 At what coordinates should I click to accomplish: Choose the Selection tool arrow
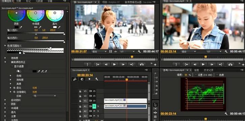point(155,105)
